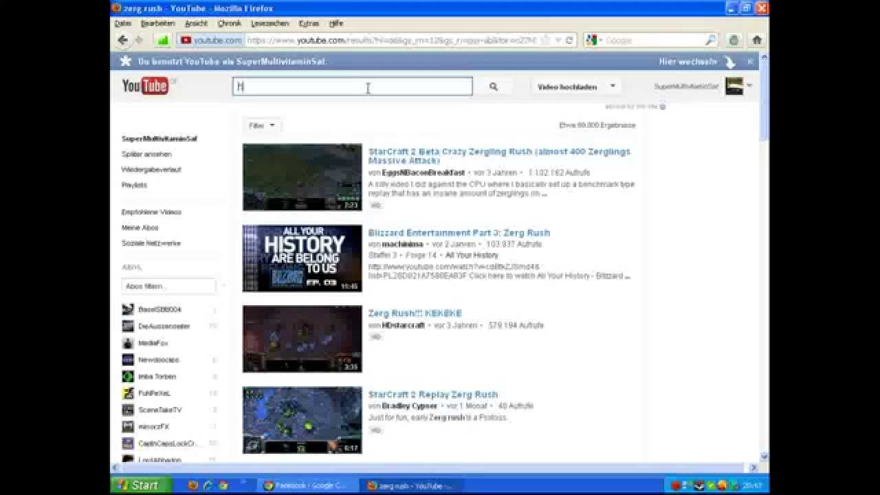This screenshot has height=495, width=880.
Task: Click the Newsboxcaps channel avatar
Action: [128, 360]
